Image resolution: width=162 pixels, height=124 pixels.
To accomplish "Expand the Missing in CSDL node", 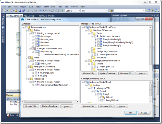I will [92, 67].
